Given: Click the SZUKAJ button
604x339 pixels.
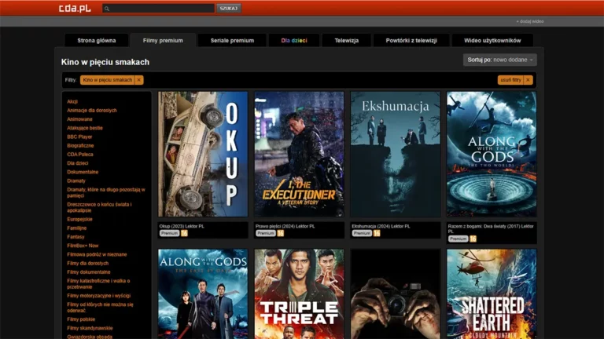Looking at the screenshot, I should 228,8.
